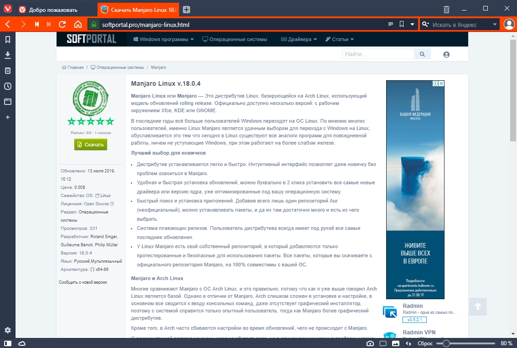Click scroll-to-top arrow button

(478, 306)
